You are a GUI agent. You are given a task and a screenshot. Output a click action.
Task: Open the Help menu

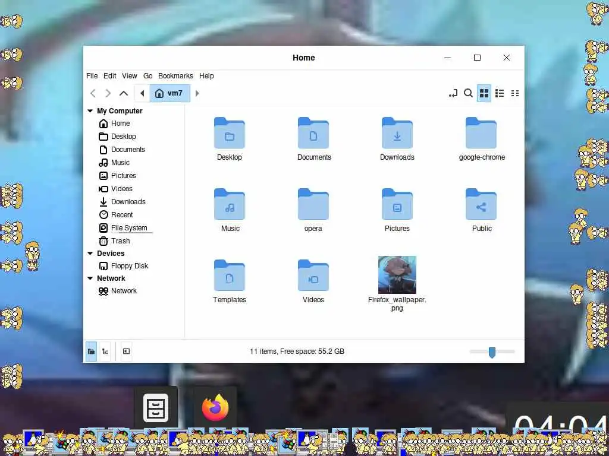[206, 75]
